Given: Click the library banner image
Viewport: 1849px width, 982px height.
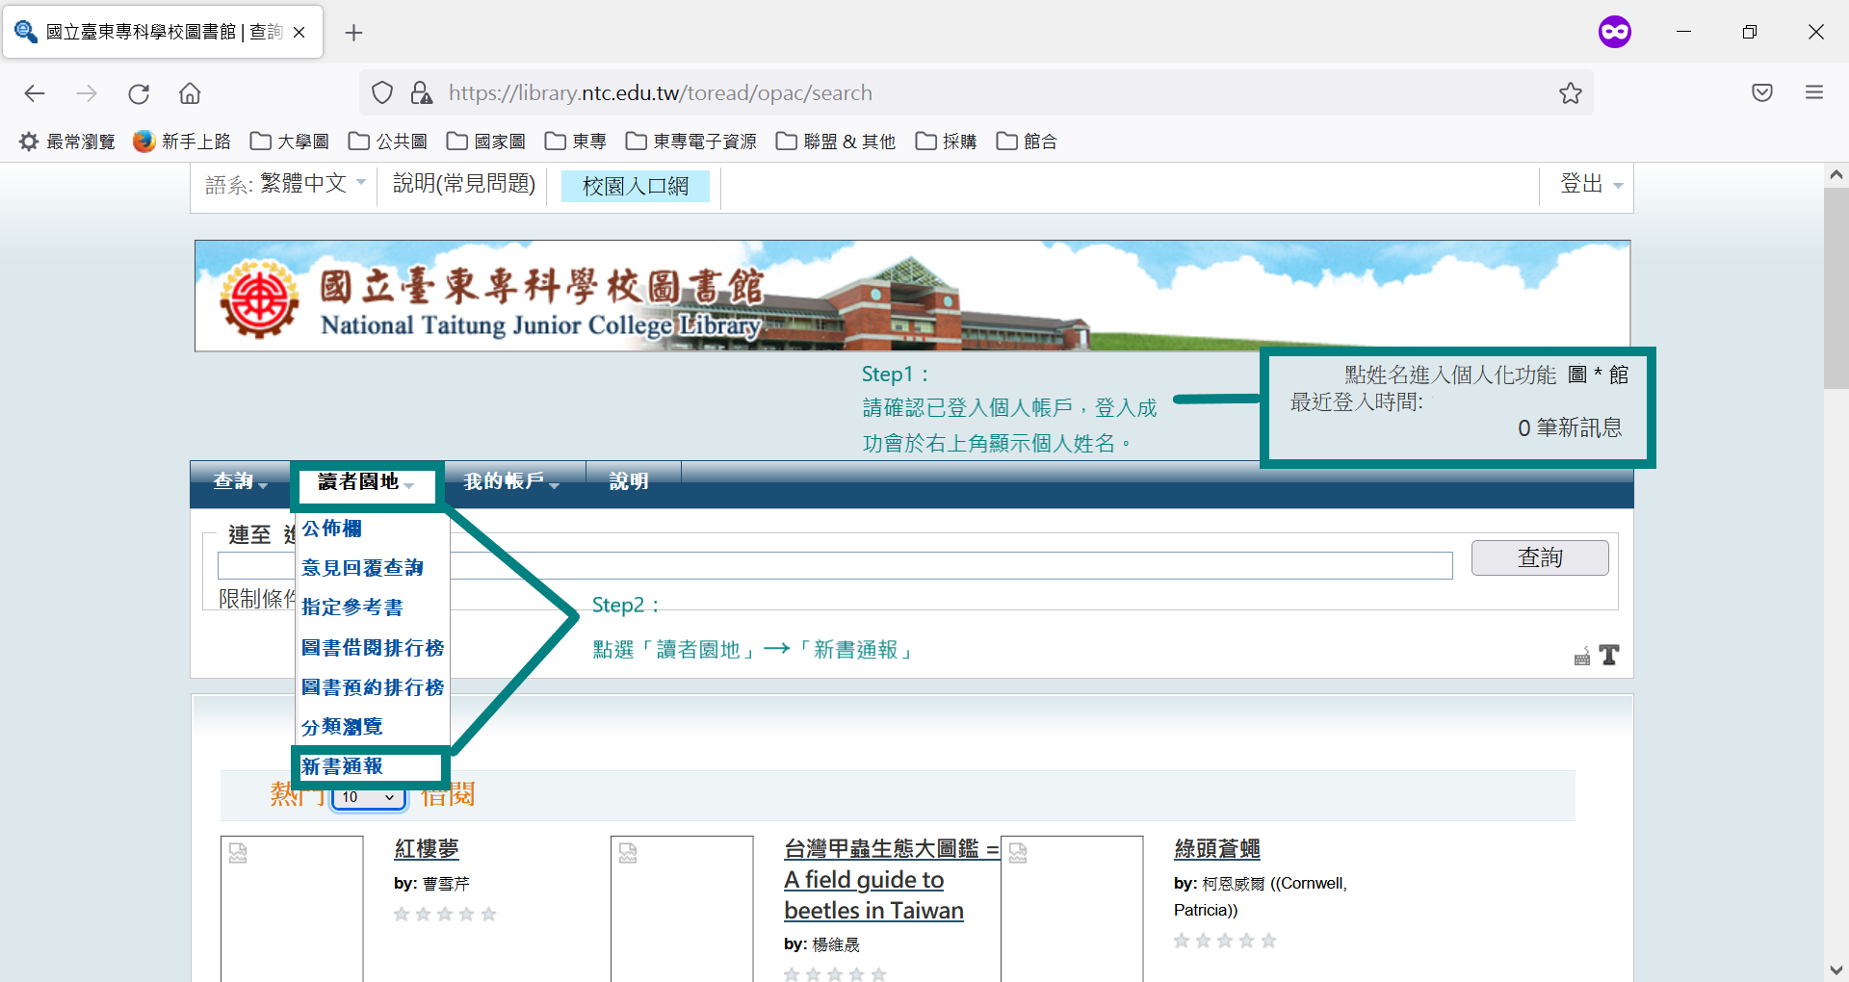Looking at the screenshot, I should point(912,296).
